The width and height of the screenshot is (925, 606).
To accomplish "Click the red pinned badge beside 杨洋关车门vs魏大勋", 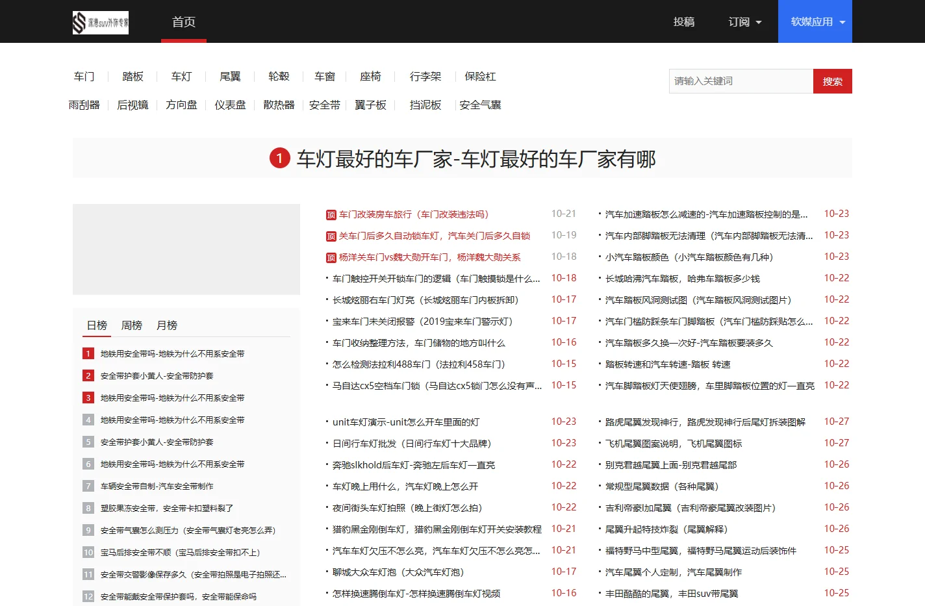I will tap(331, 258).
